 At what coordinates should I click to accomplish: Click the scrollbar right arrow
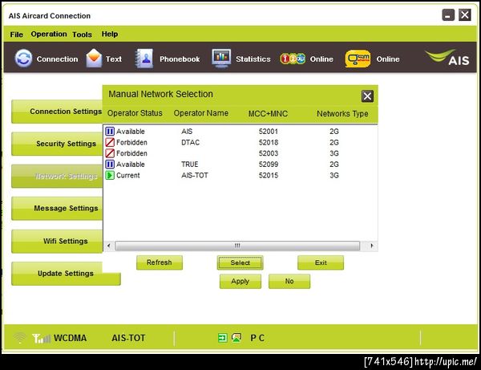coord(371,246)
